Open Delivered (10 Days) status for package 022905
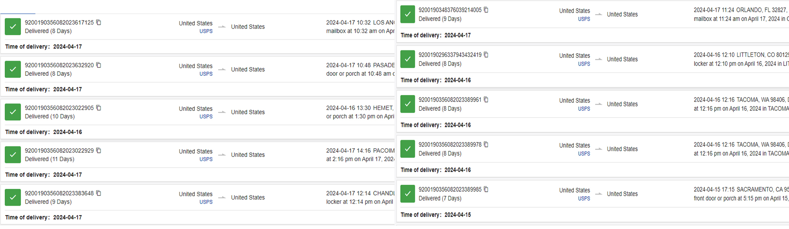 [50, 116]
